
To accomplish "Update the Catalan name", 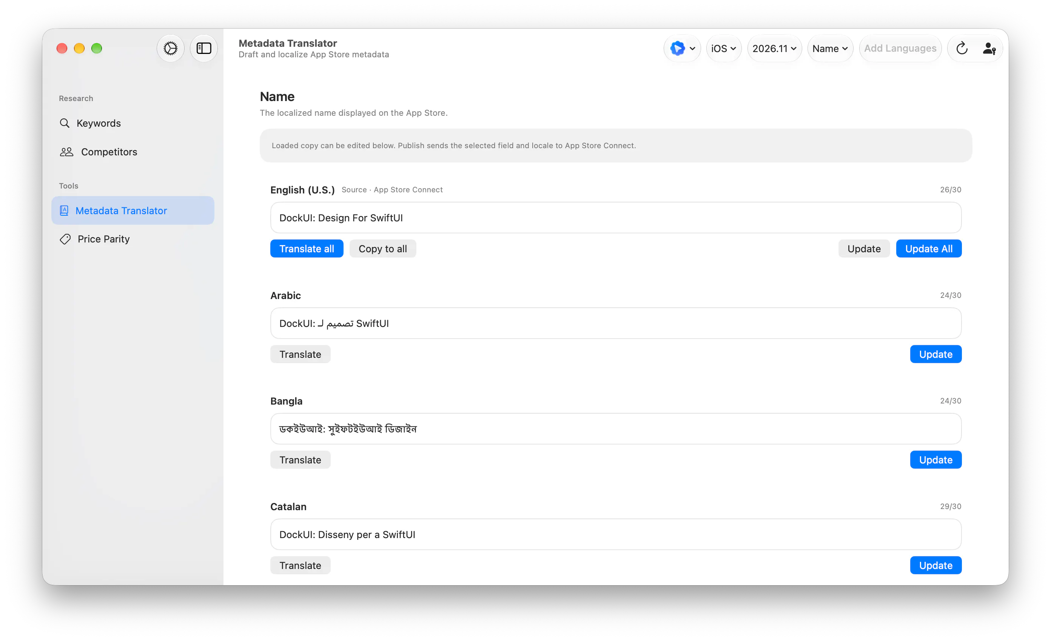I will (x=935, y=566).
